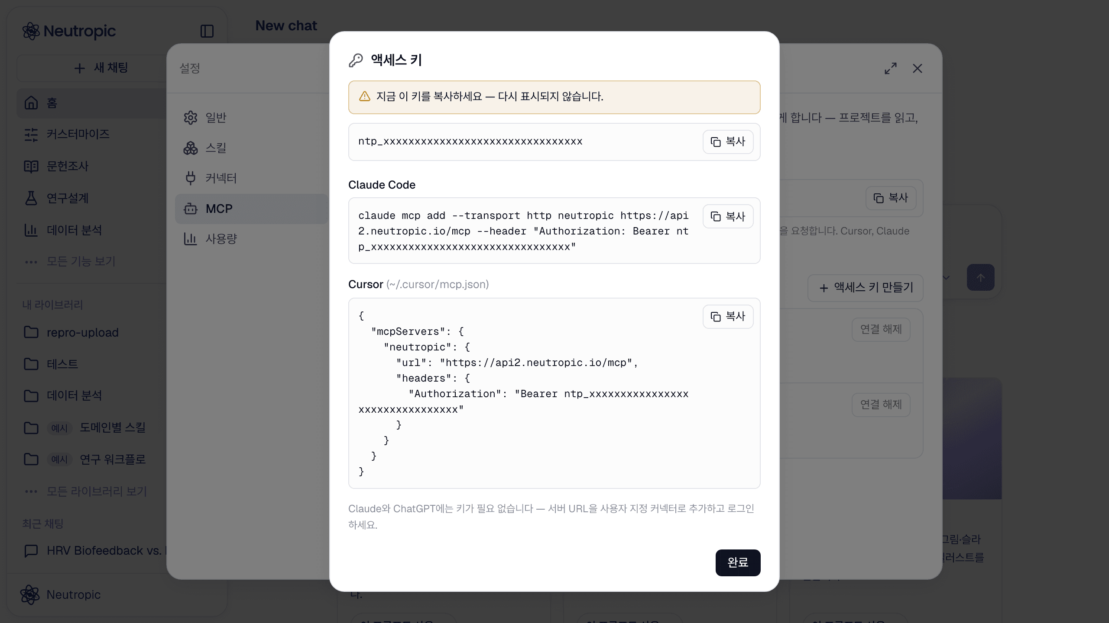Viewport: 1109px width, 623px height.
Task: Open 홈 in the sidebar
Action: (x=92, y=103)
